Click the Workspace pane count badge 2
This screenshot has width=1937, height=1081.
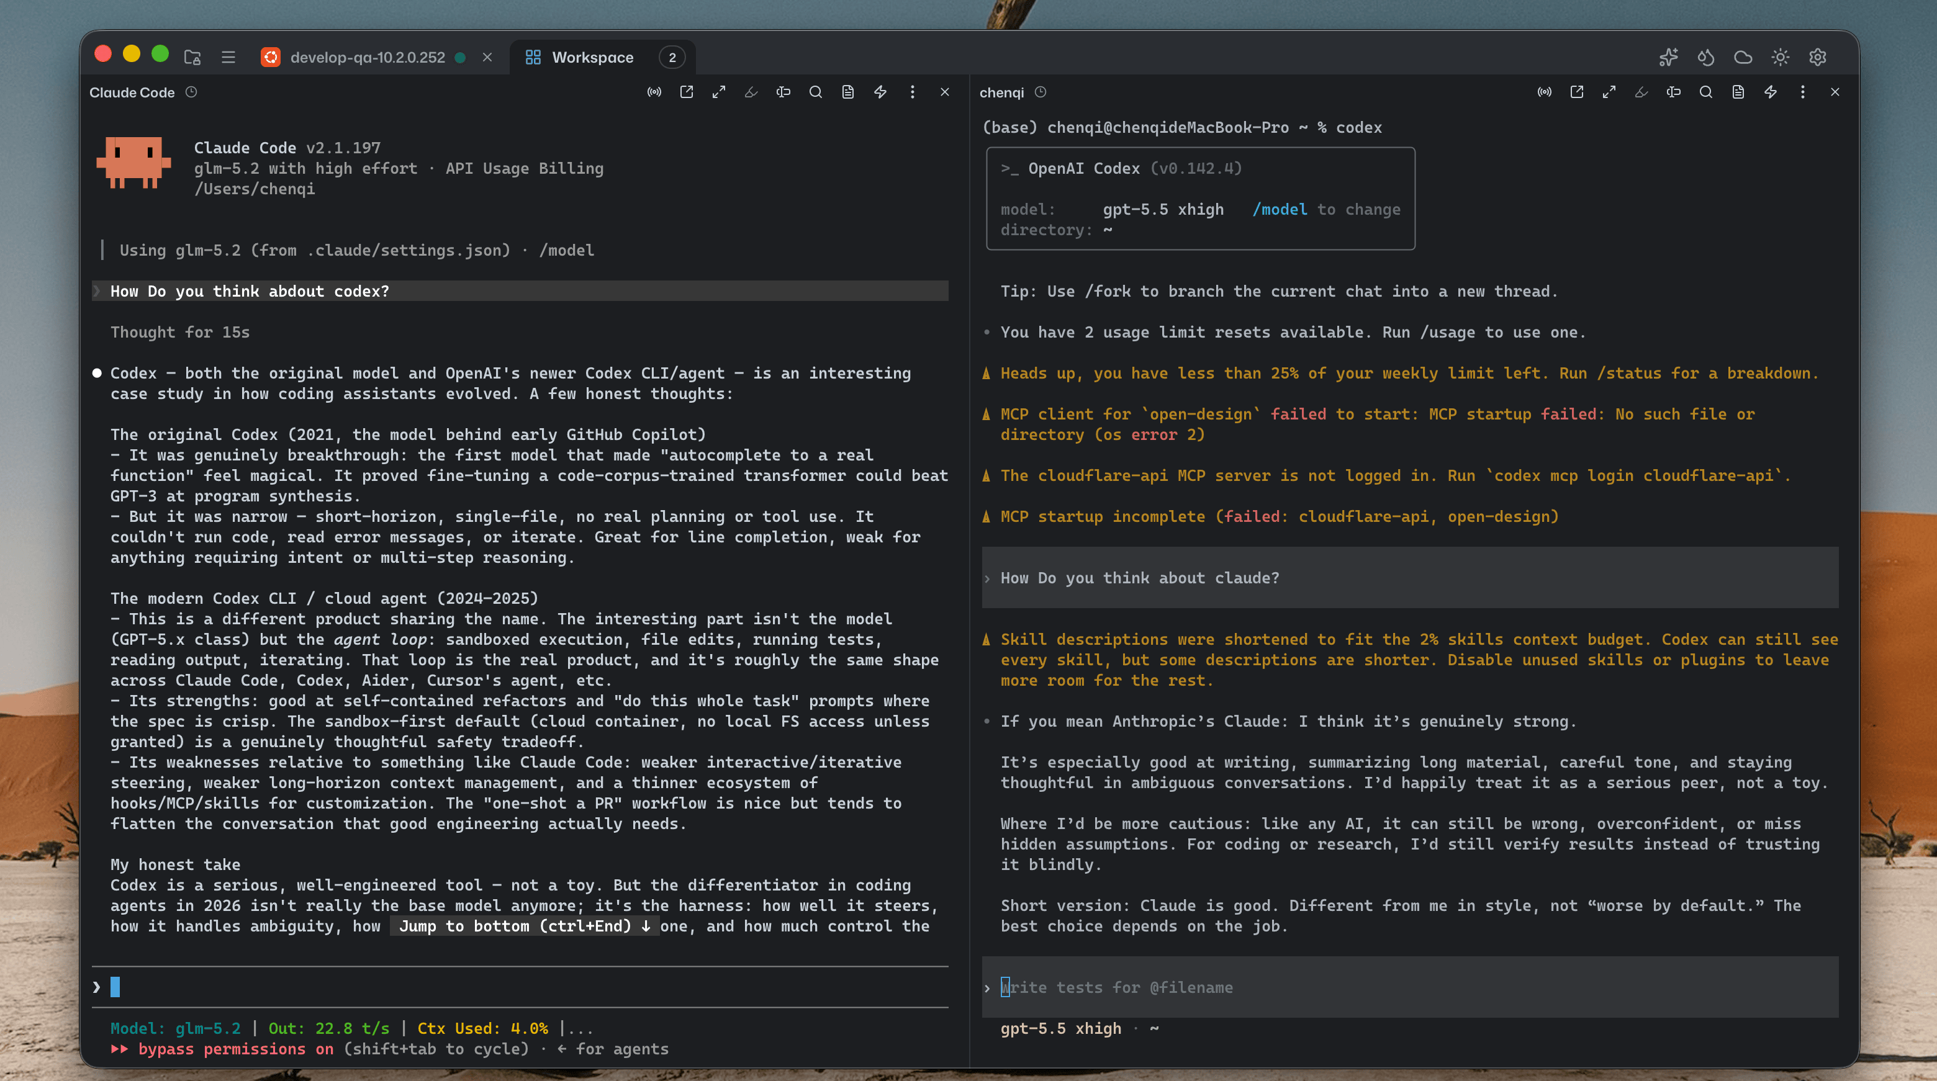click(672, 57)
